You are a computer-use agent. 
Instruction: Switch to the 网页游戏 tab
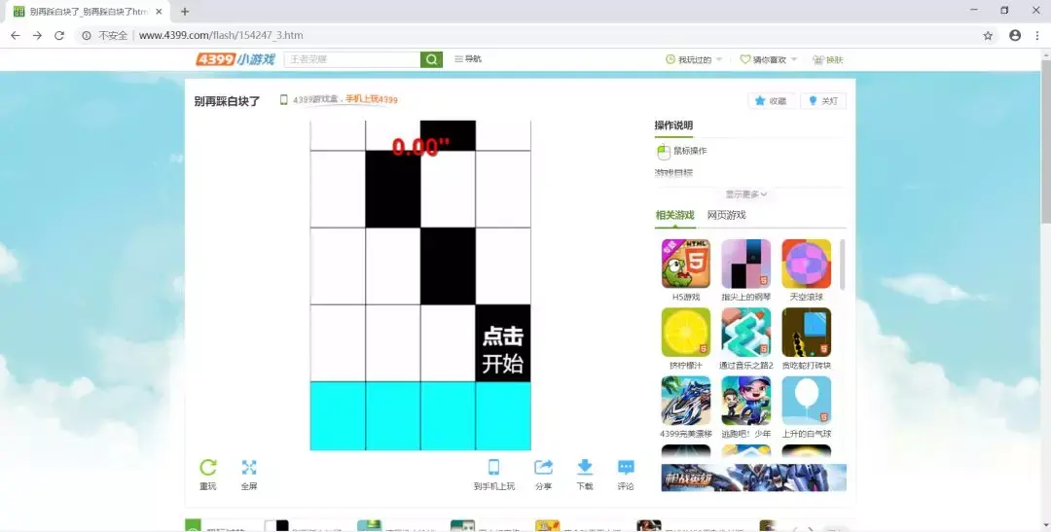point(727,215)
